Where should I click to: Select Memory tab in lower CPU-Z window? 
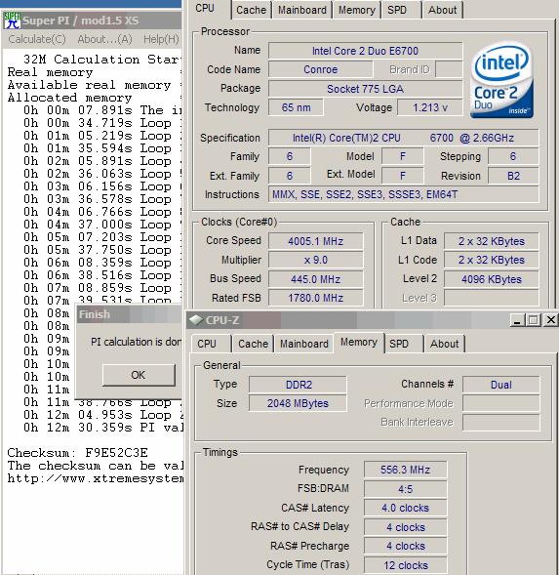click(x=359, y=342)
